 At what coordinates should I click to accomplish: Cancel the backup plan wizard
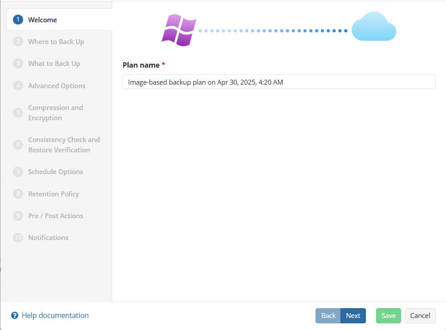[420, 316]
